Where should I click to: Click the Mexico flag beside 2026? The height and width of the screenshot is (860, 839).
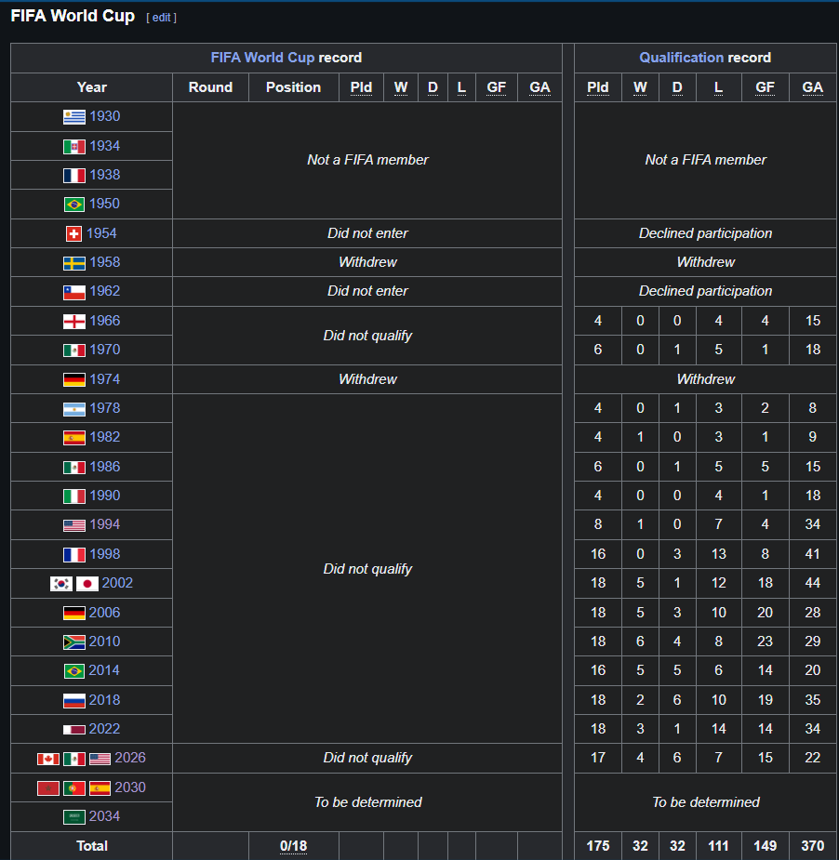tap(74, 759)
